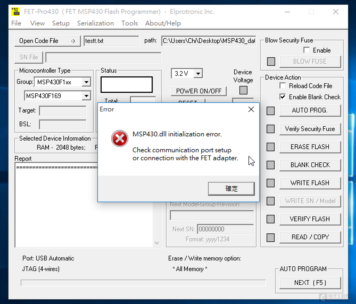Screen dimensions: 356x304
Task: Click the indicator beside BLANK CHECK
Action: (271, 165)
